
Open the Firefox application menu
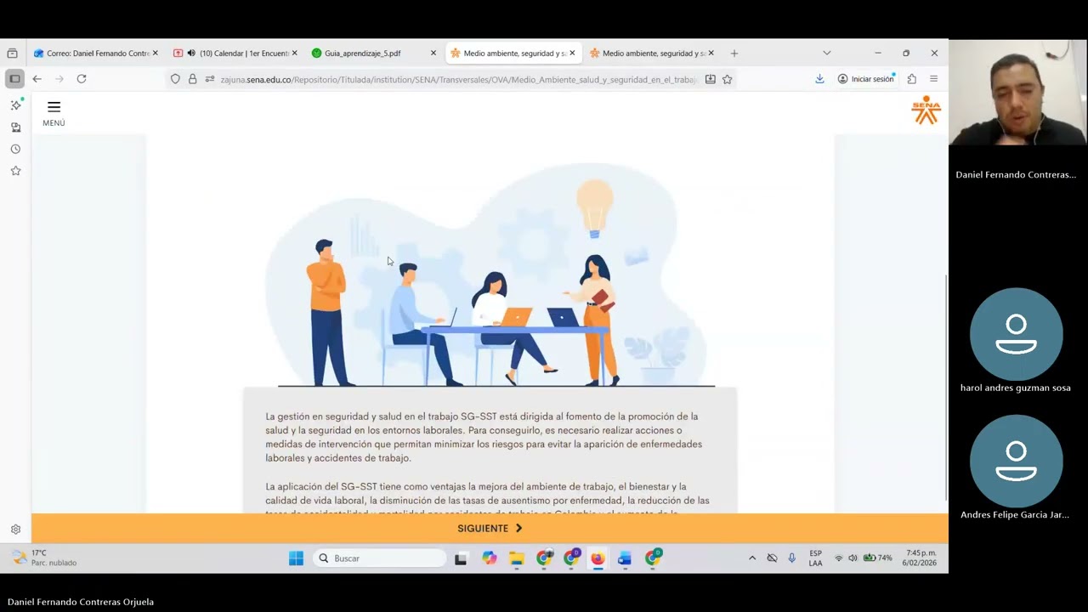[933, 78]
